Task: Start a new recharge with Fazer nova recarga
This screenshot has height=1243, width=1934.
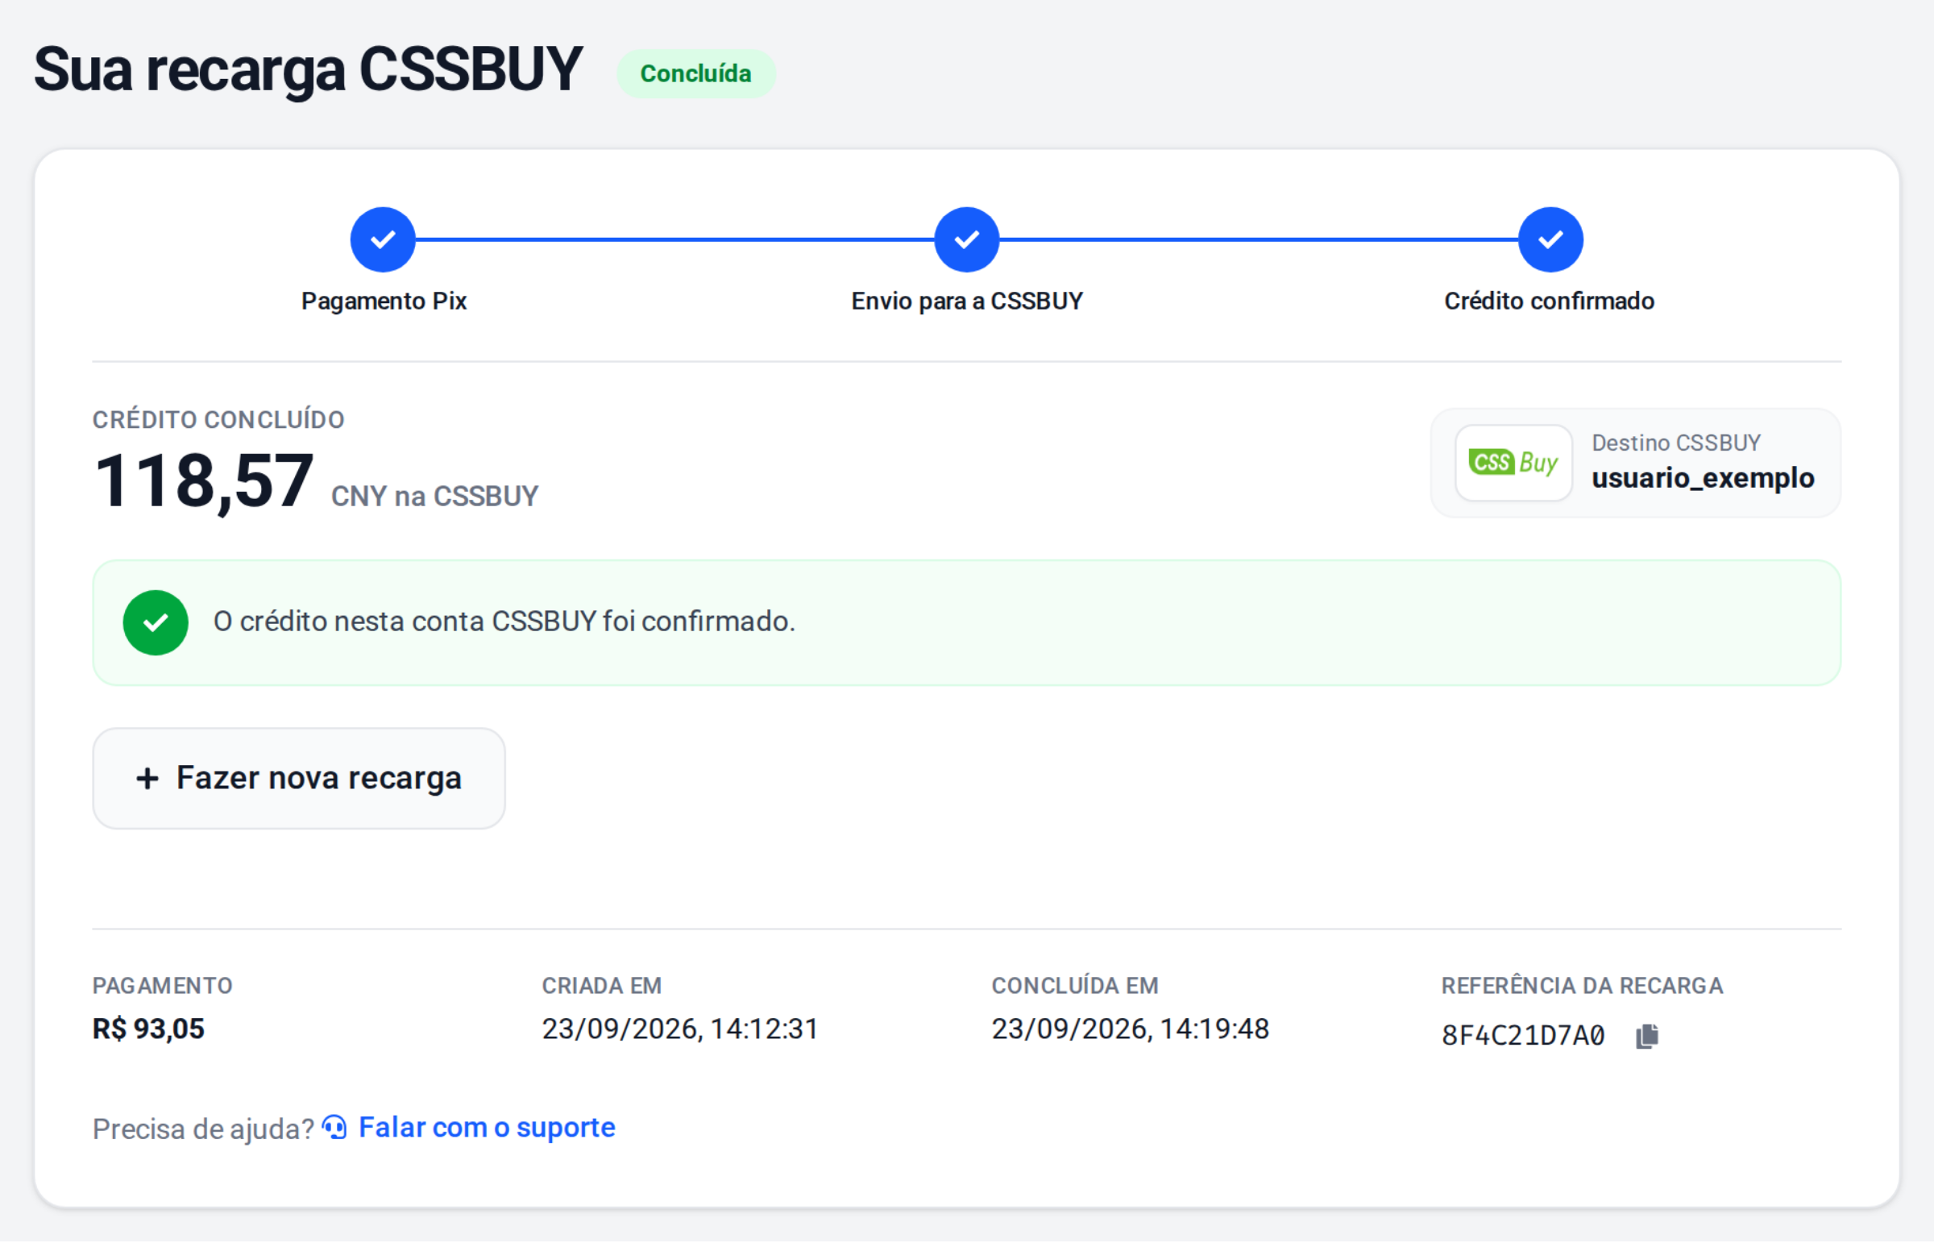Action: point(298,778)
